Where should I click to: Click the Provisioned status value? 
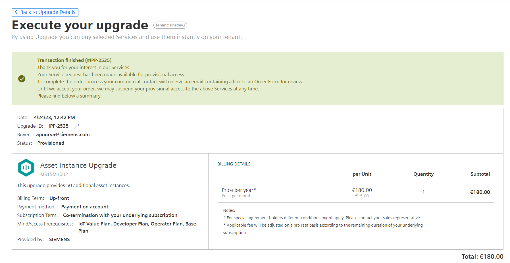coord(51,143)
